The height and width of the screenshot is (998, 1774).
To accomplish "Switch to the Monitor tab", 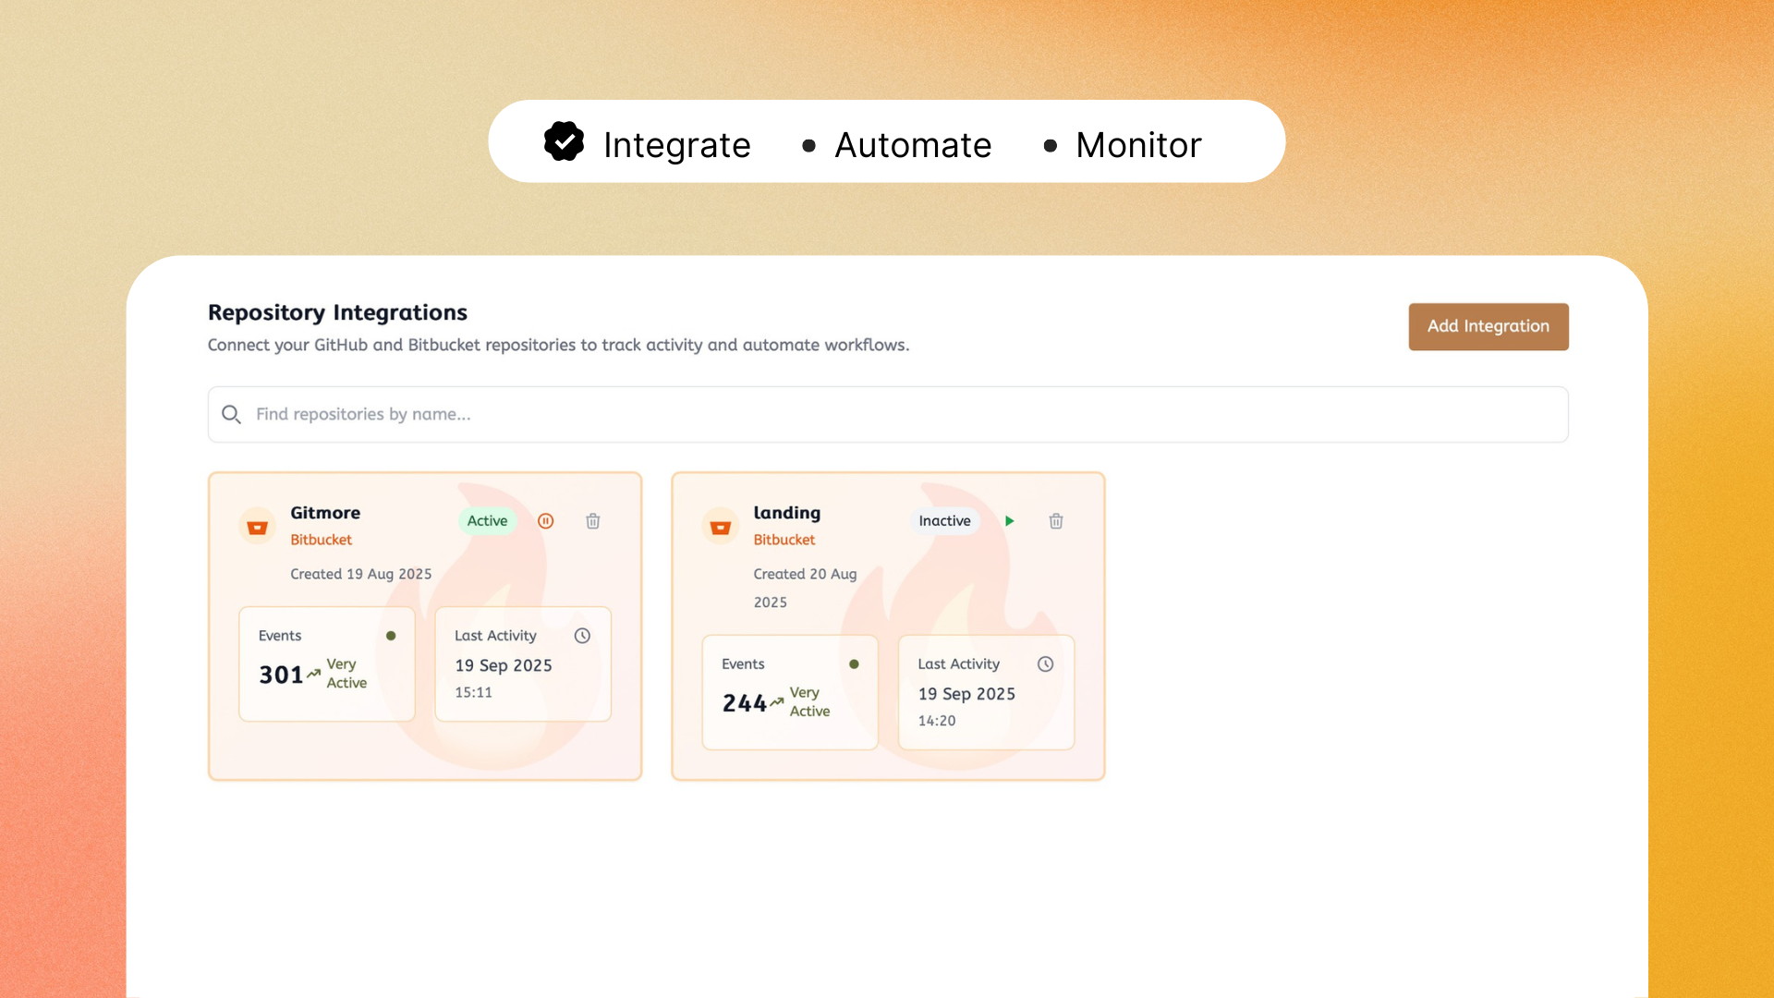I will 1137,144.
